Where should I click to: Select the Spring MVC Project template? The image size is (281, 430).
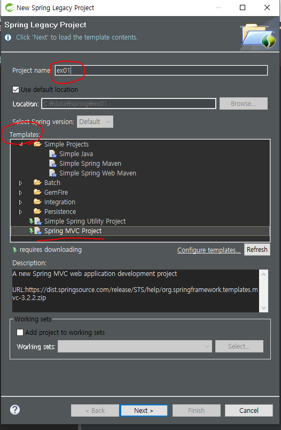pyautogui.click(x=73, y=231)
